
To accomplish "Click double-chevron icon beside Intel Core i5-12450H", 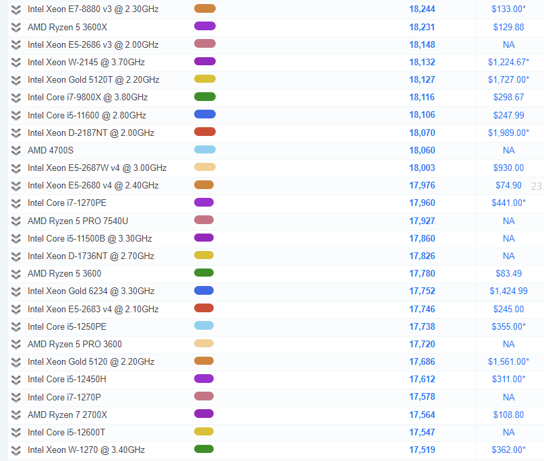I will pos(16,380).
